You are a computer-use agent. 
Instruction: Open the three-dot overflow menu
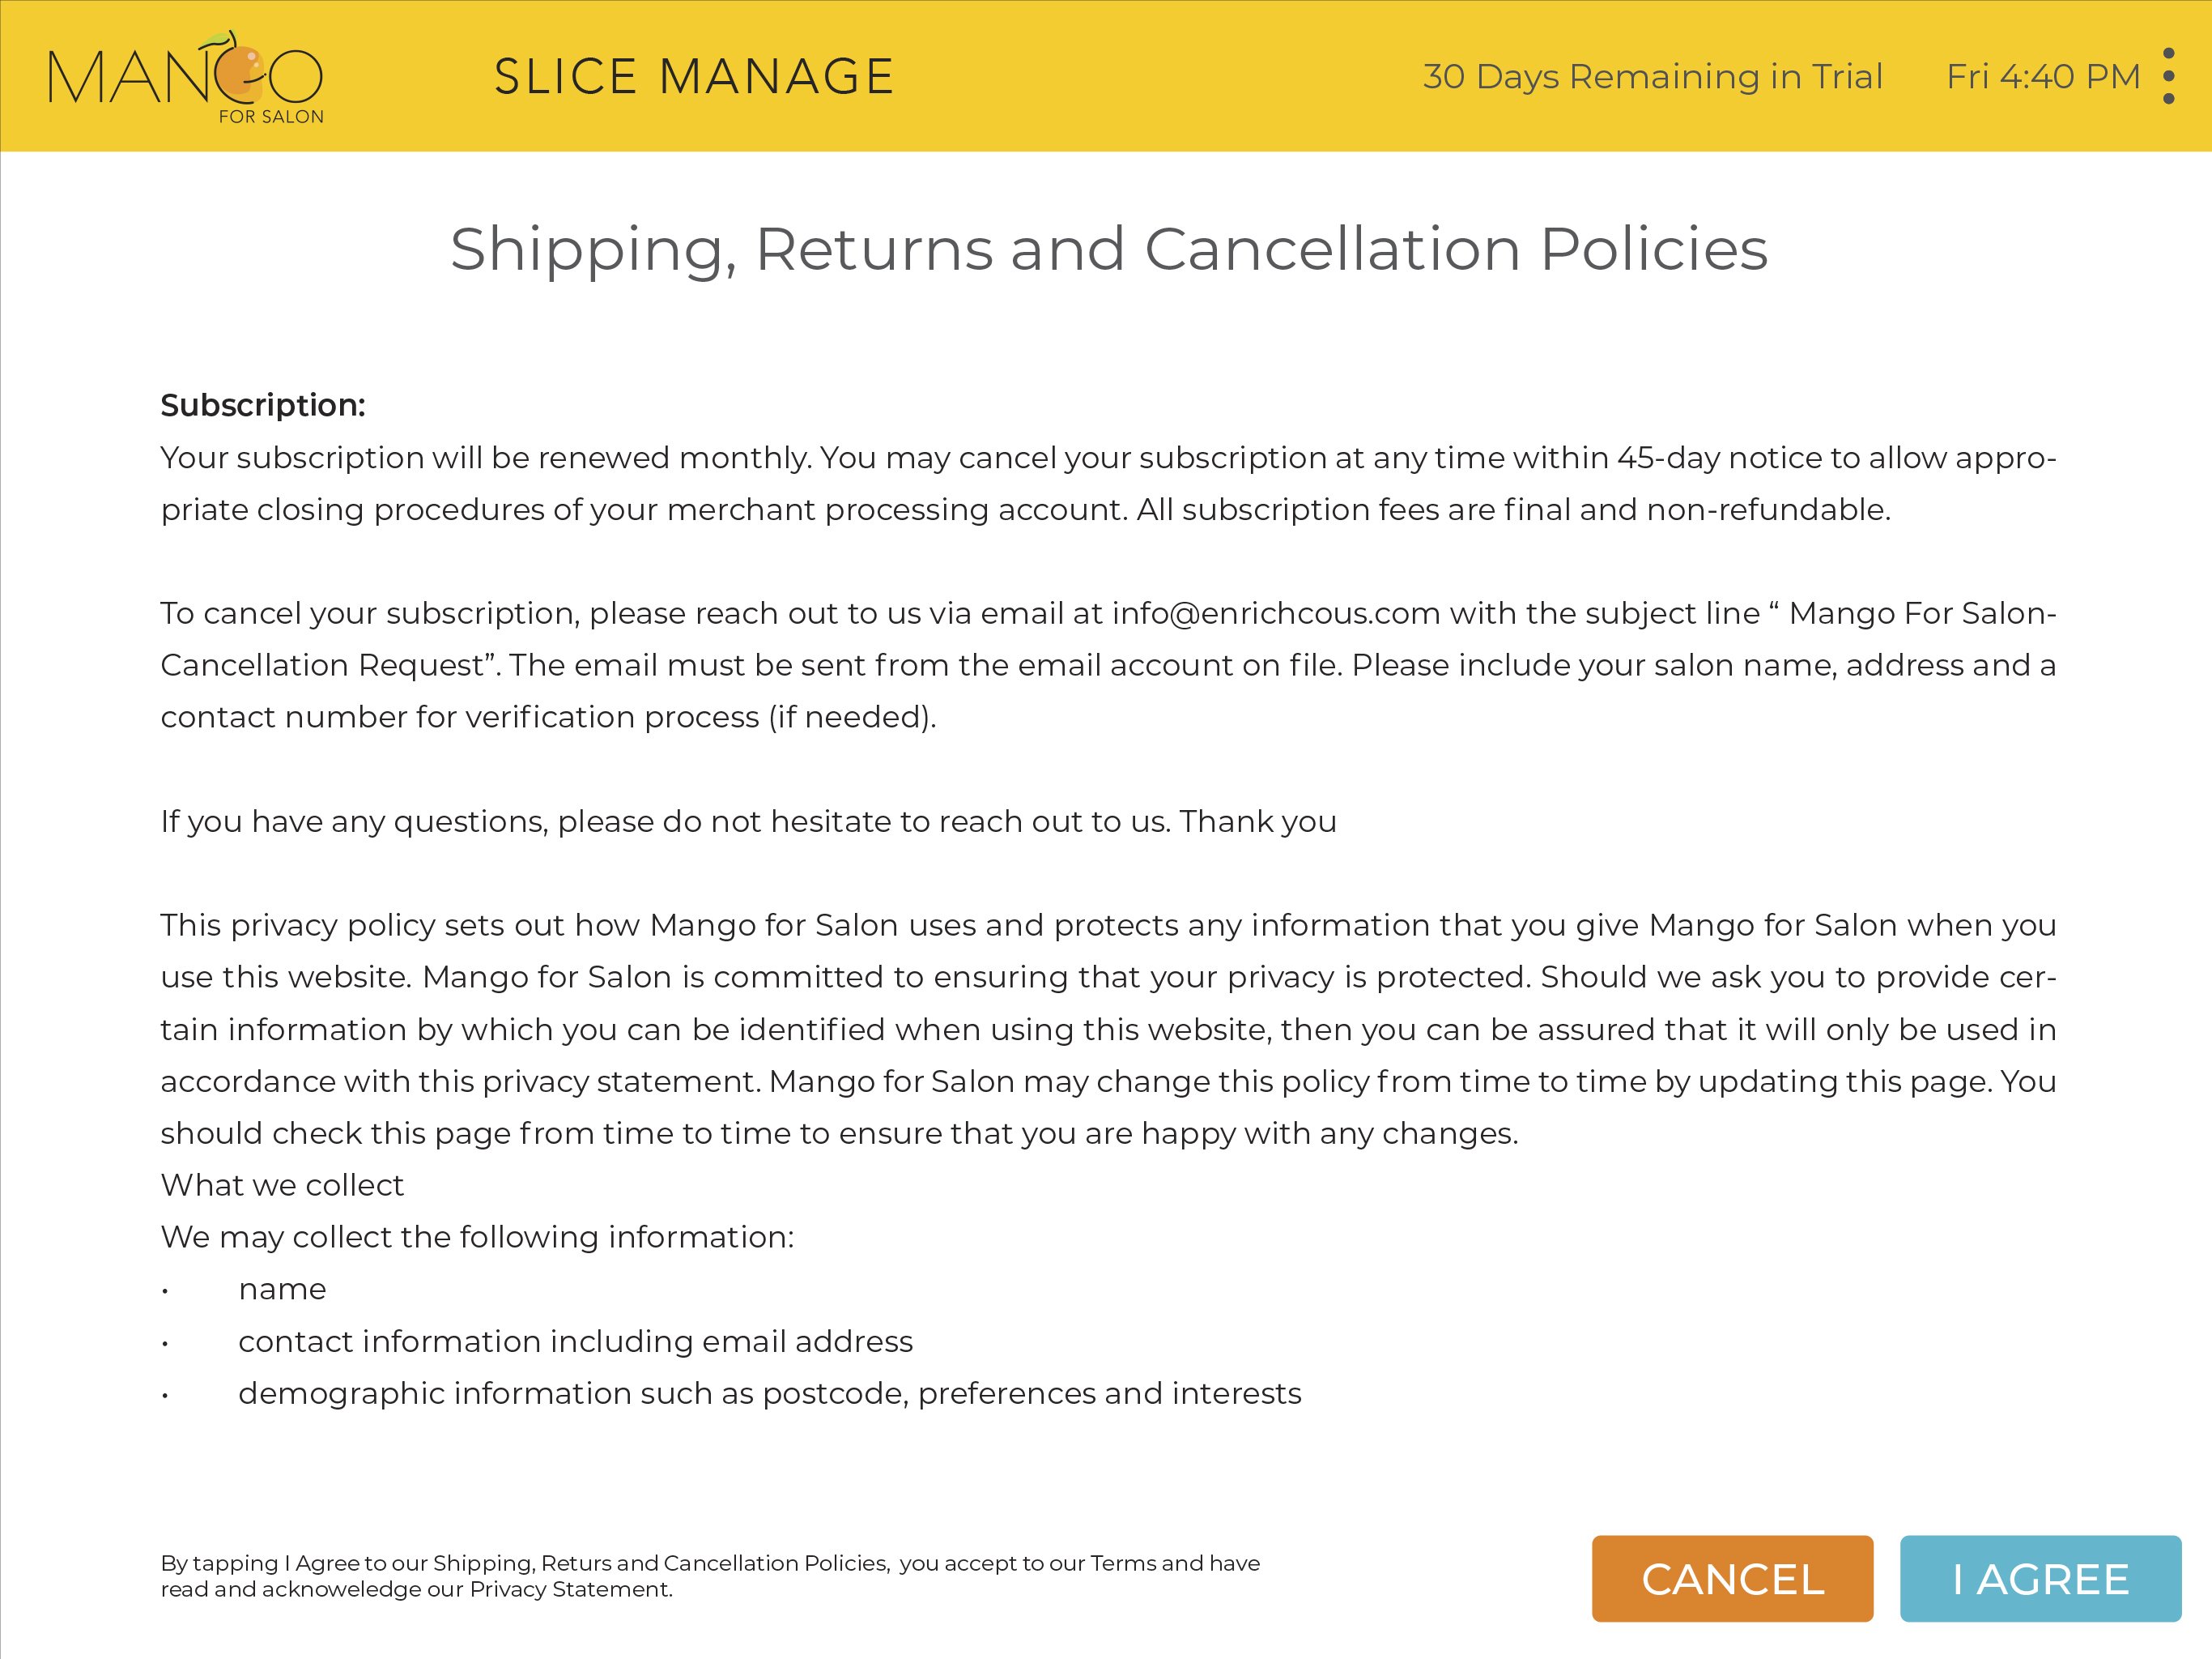point(2168,76)
